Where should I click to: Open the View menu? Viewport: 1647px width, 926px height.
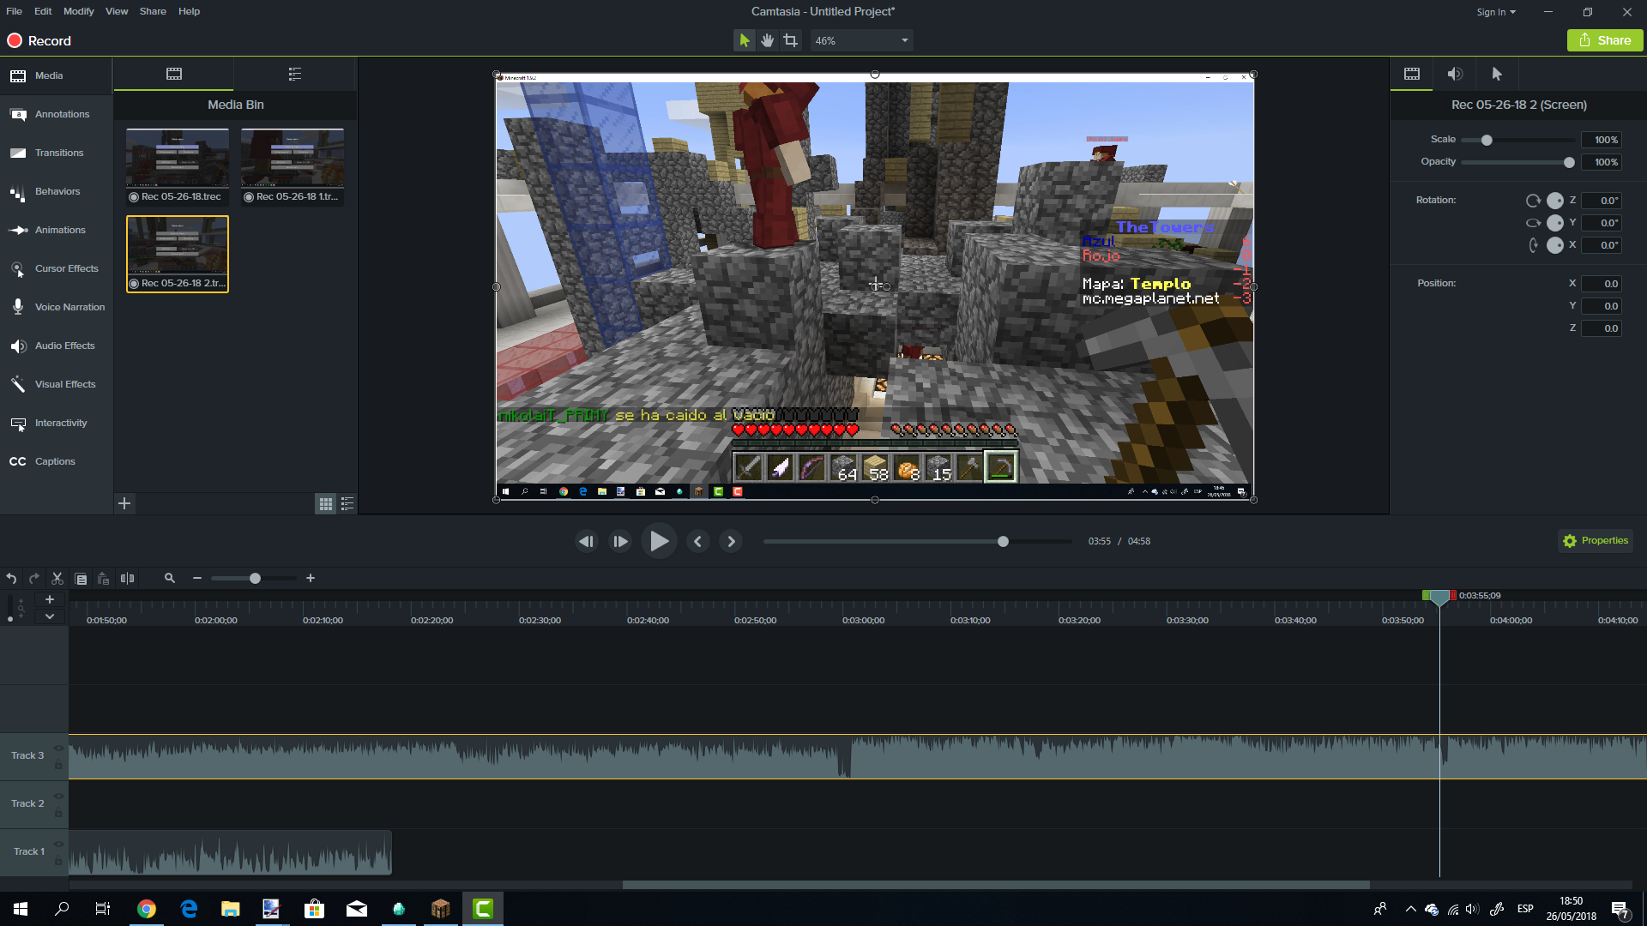(117, 11)
